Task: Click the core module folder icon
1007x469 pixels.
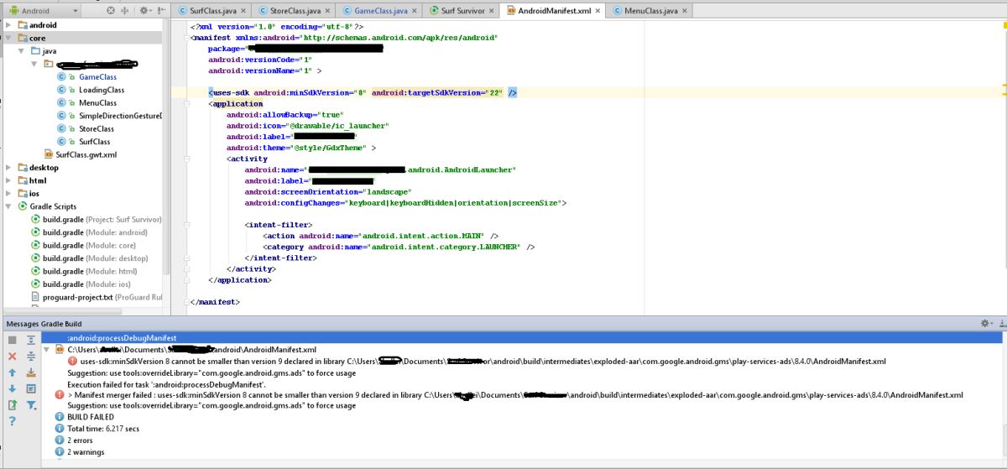Action: tap(22, 38)
